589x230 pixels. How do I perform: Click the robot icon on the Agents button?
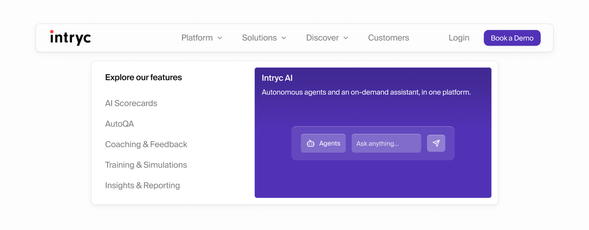pyautogui.click(x=310, y=144)
